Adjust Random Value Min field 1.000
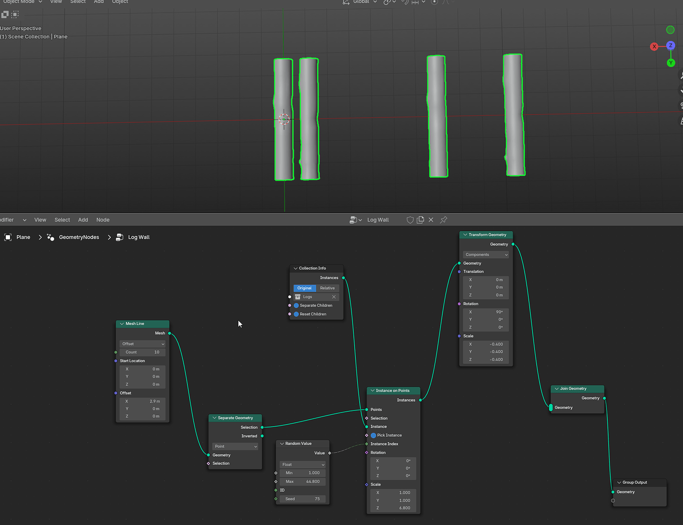 (303, 473)
